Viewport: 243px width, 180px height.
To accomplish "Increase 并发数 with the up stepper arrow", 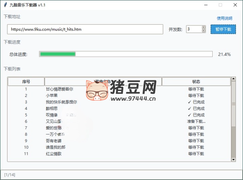I will pos(204,27).
